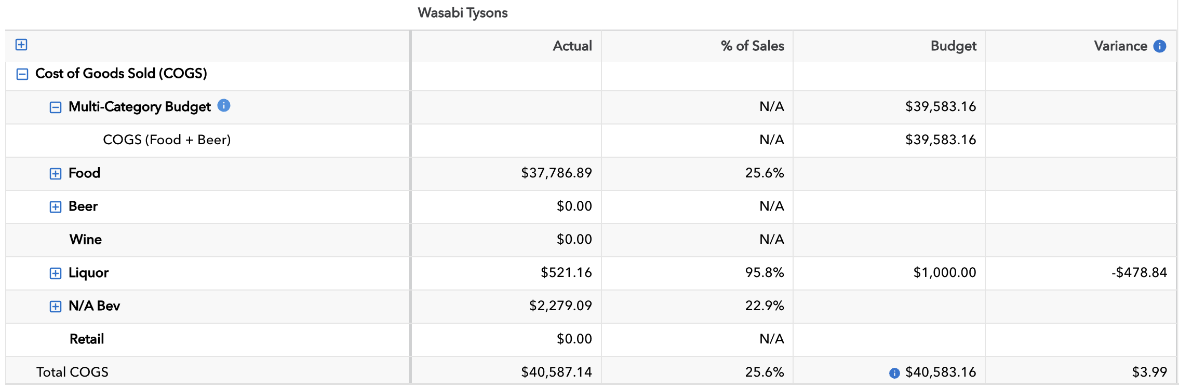Expand the Food category row

coord(56,174)
